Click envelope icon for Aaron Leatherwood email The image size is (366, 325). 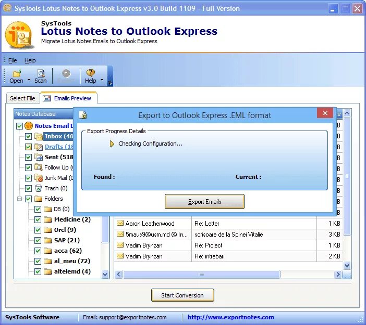(120, 223)
